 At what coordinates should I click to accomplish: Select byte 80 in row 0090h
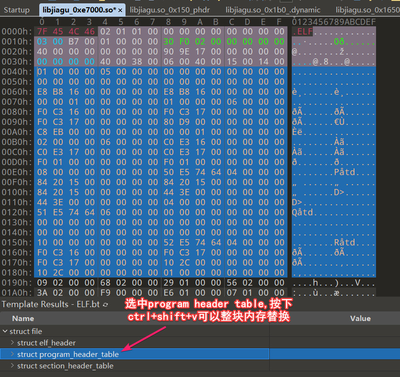click(x=169, y=122)
